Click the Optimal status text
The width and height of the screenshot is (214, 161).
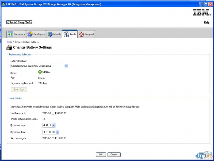[46, 72]
